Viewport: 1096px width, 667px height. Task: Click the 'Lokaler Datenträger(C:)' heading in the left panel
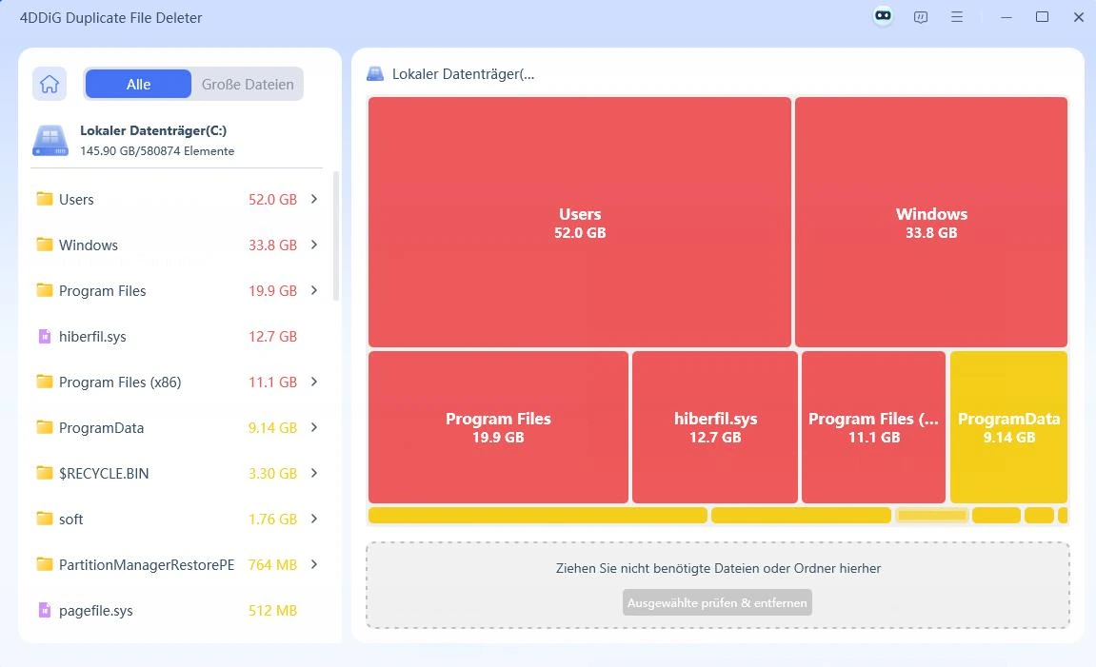(153, 130)
